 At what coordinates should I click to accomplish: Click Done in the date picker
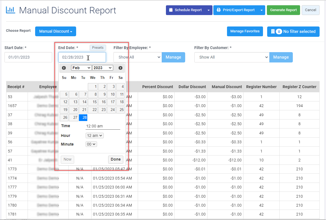tap(115, 159)
